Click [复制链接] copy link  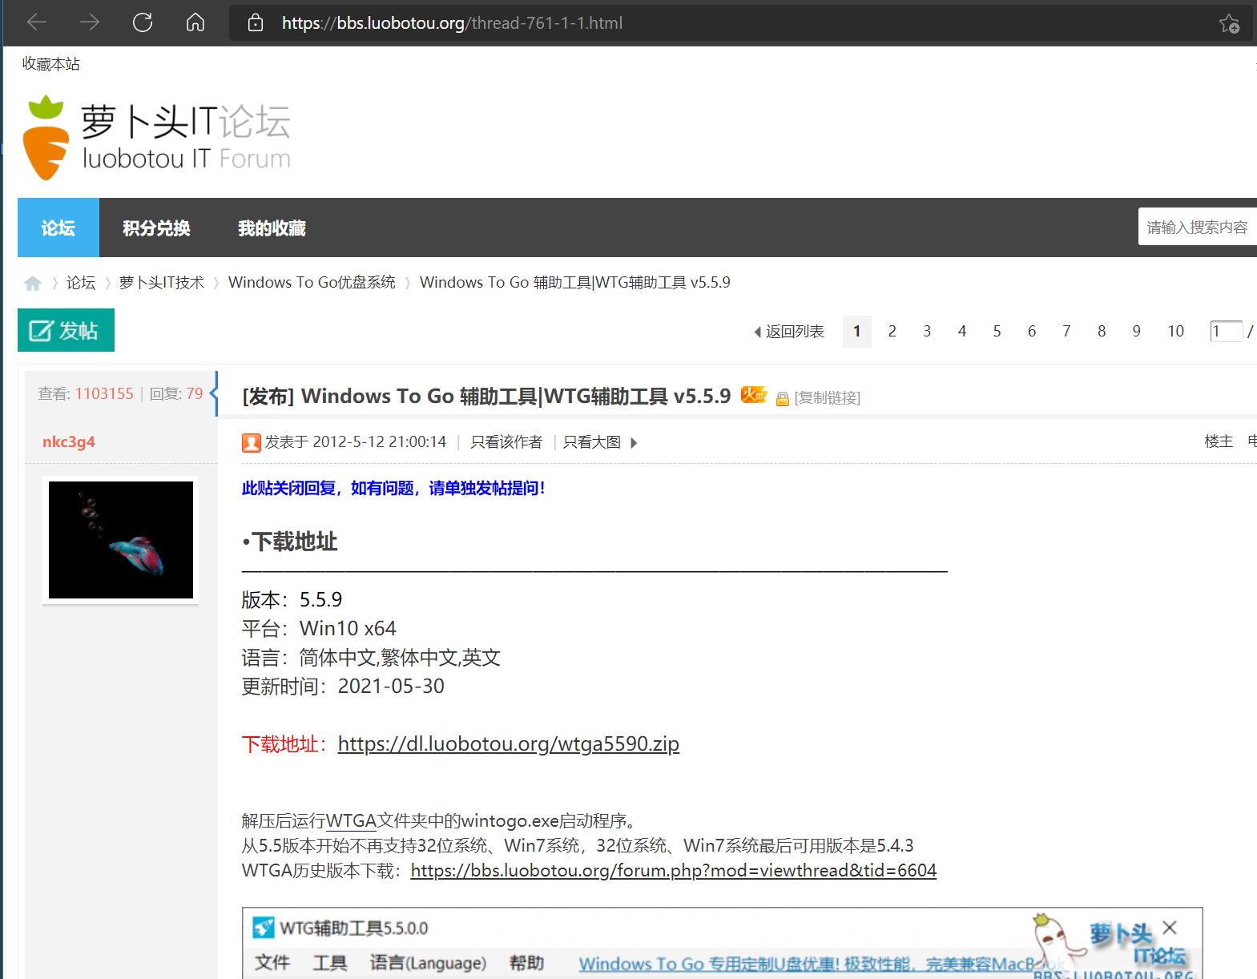(x=828, y=398)
